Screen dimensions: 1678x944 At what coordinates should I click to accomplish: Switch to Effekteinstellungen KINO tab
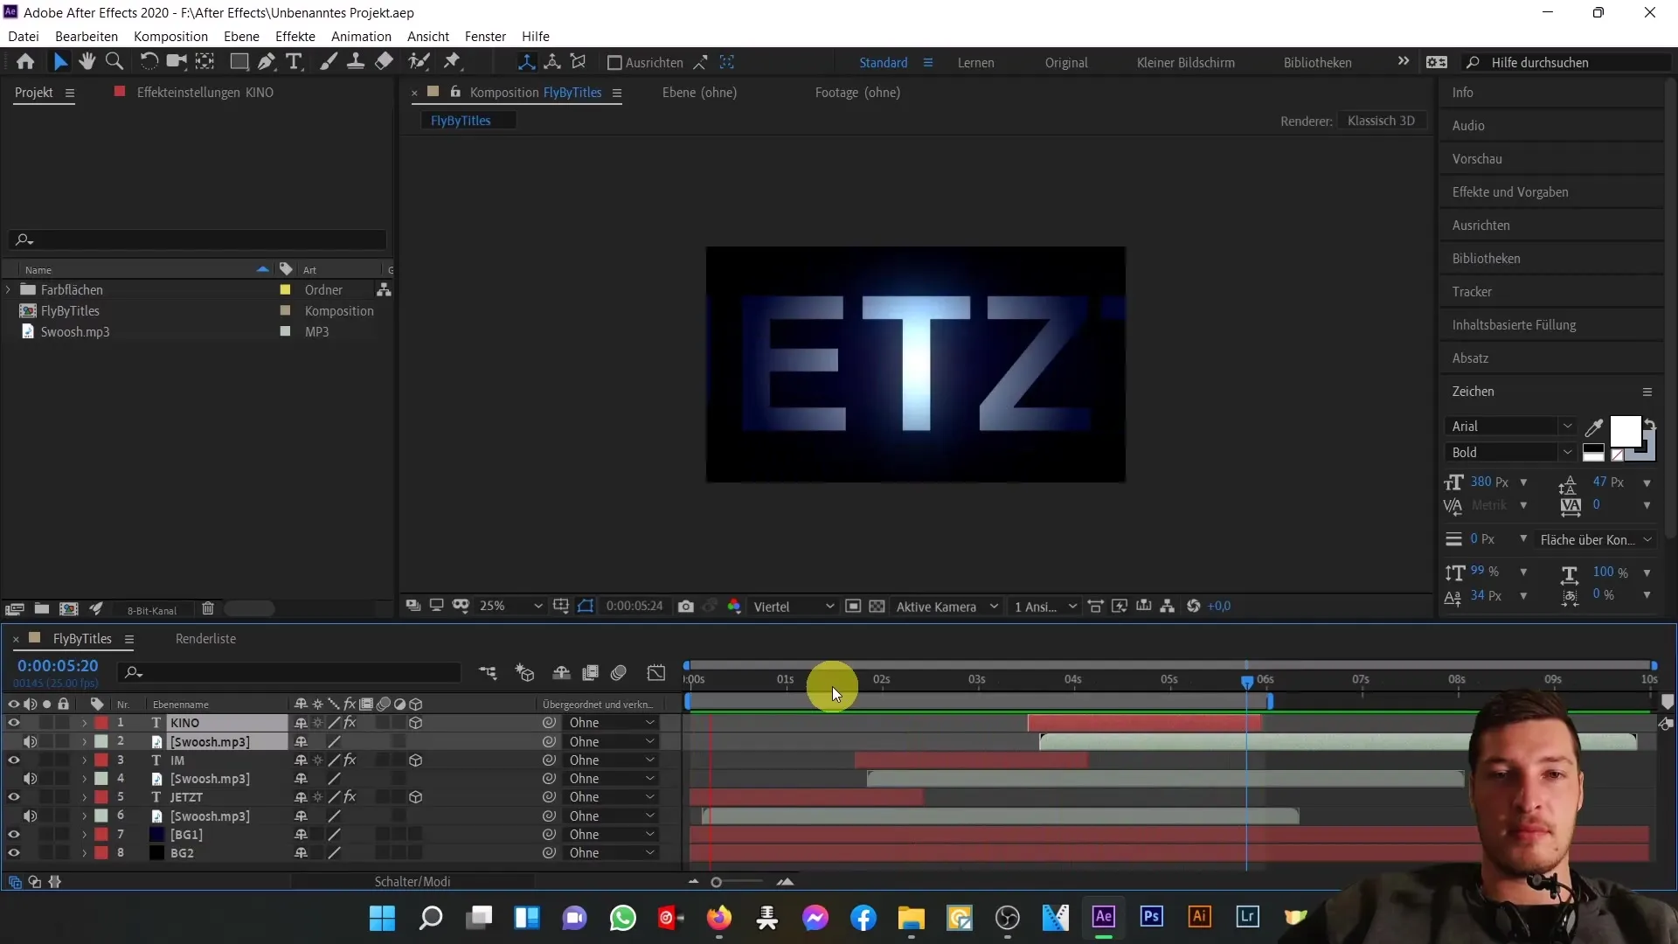tap(205, 93)
